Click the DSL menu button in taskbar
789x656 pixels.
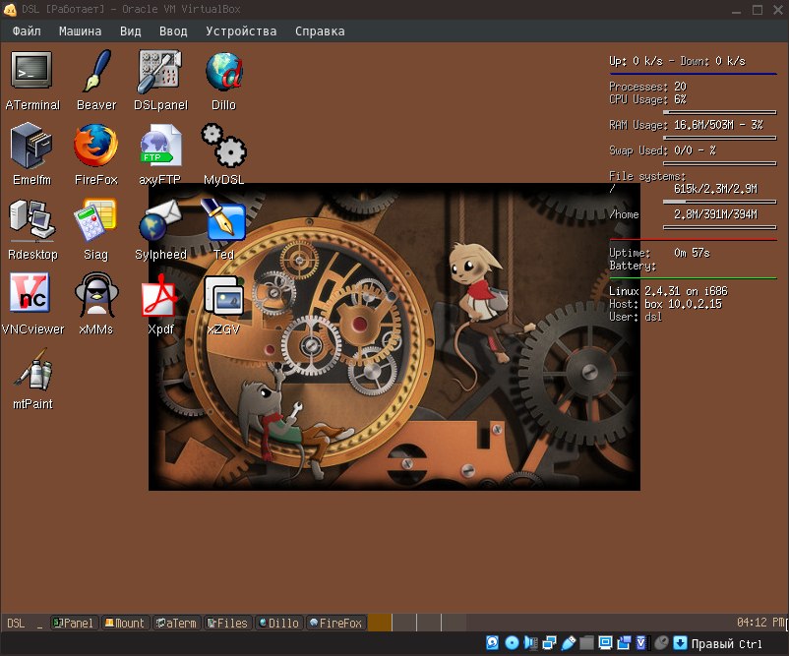16,624
